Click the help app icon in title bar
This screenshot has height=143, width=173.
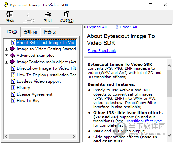[x=5, y=5]
